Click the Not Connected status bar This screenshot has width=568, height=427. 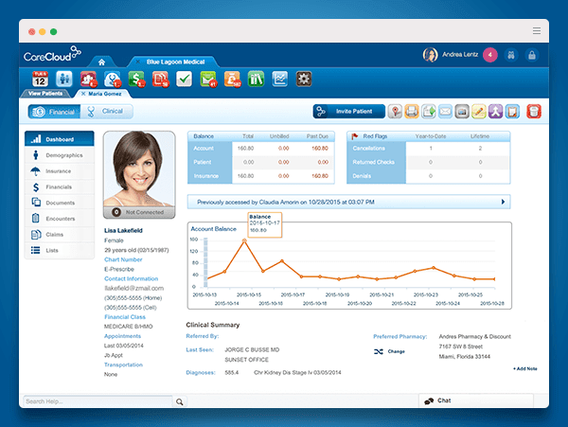coord(139,212)
